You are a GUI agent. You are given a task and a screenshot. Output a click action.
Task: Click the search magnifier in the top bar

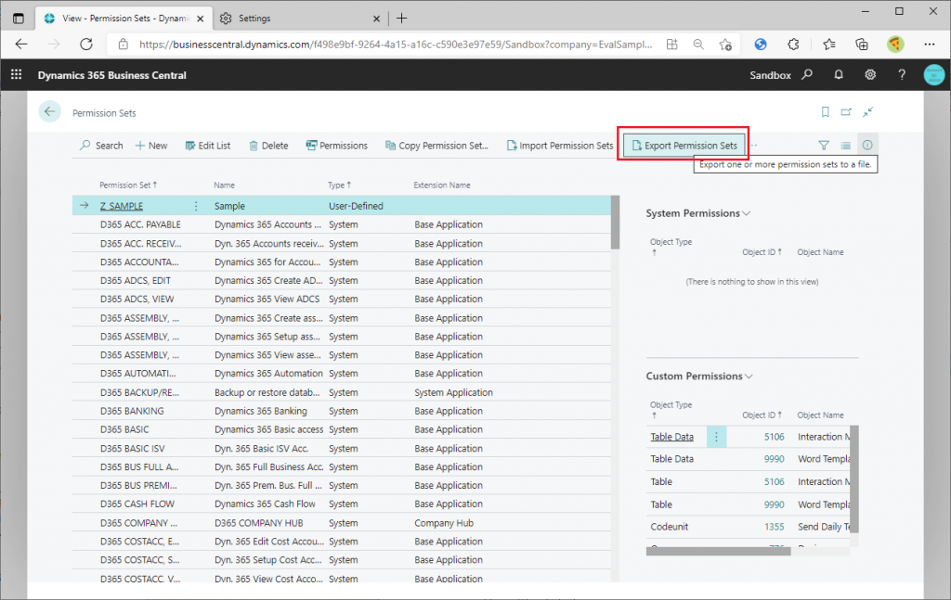807,74
